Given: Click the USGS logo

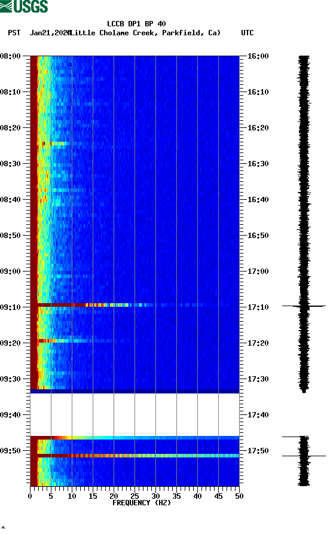Looking at the screenshot, I should tap(24, 7).
